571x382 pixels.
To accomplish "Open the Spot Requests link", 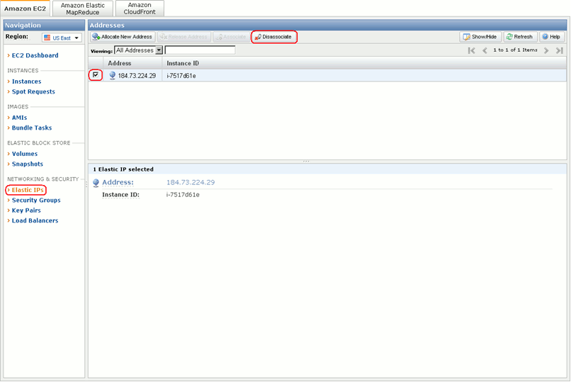I will tap(33, 91).
